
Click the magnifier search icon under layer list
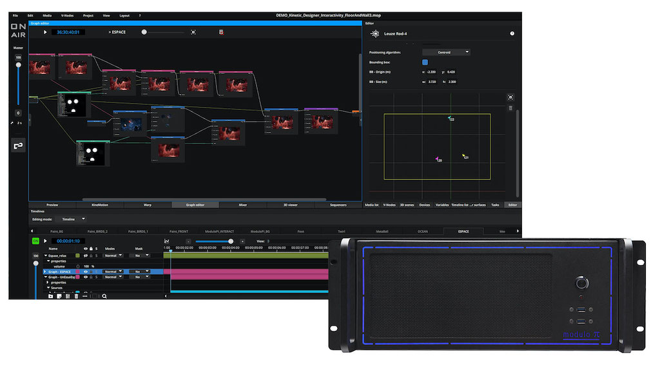(104, 296)
